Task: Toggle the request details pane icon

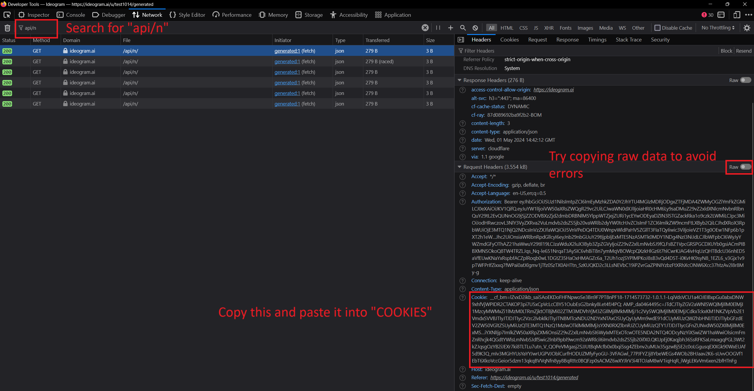Action: [x=461, y=40]
